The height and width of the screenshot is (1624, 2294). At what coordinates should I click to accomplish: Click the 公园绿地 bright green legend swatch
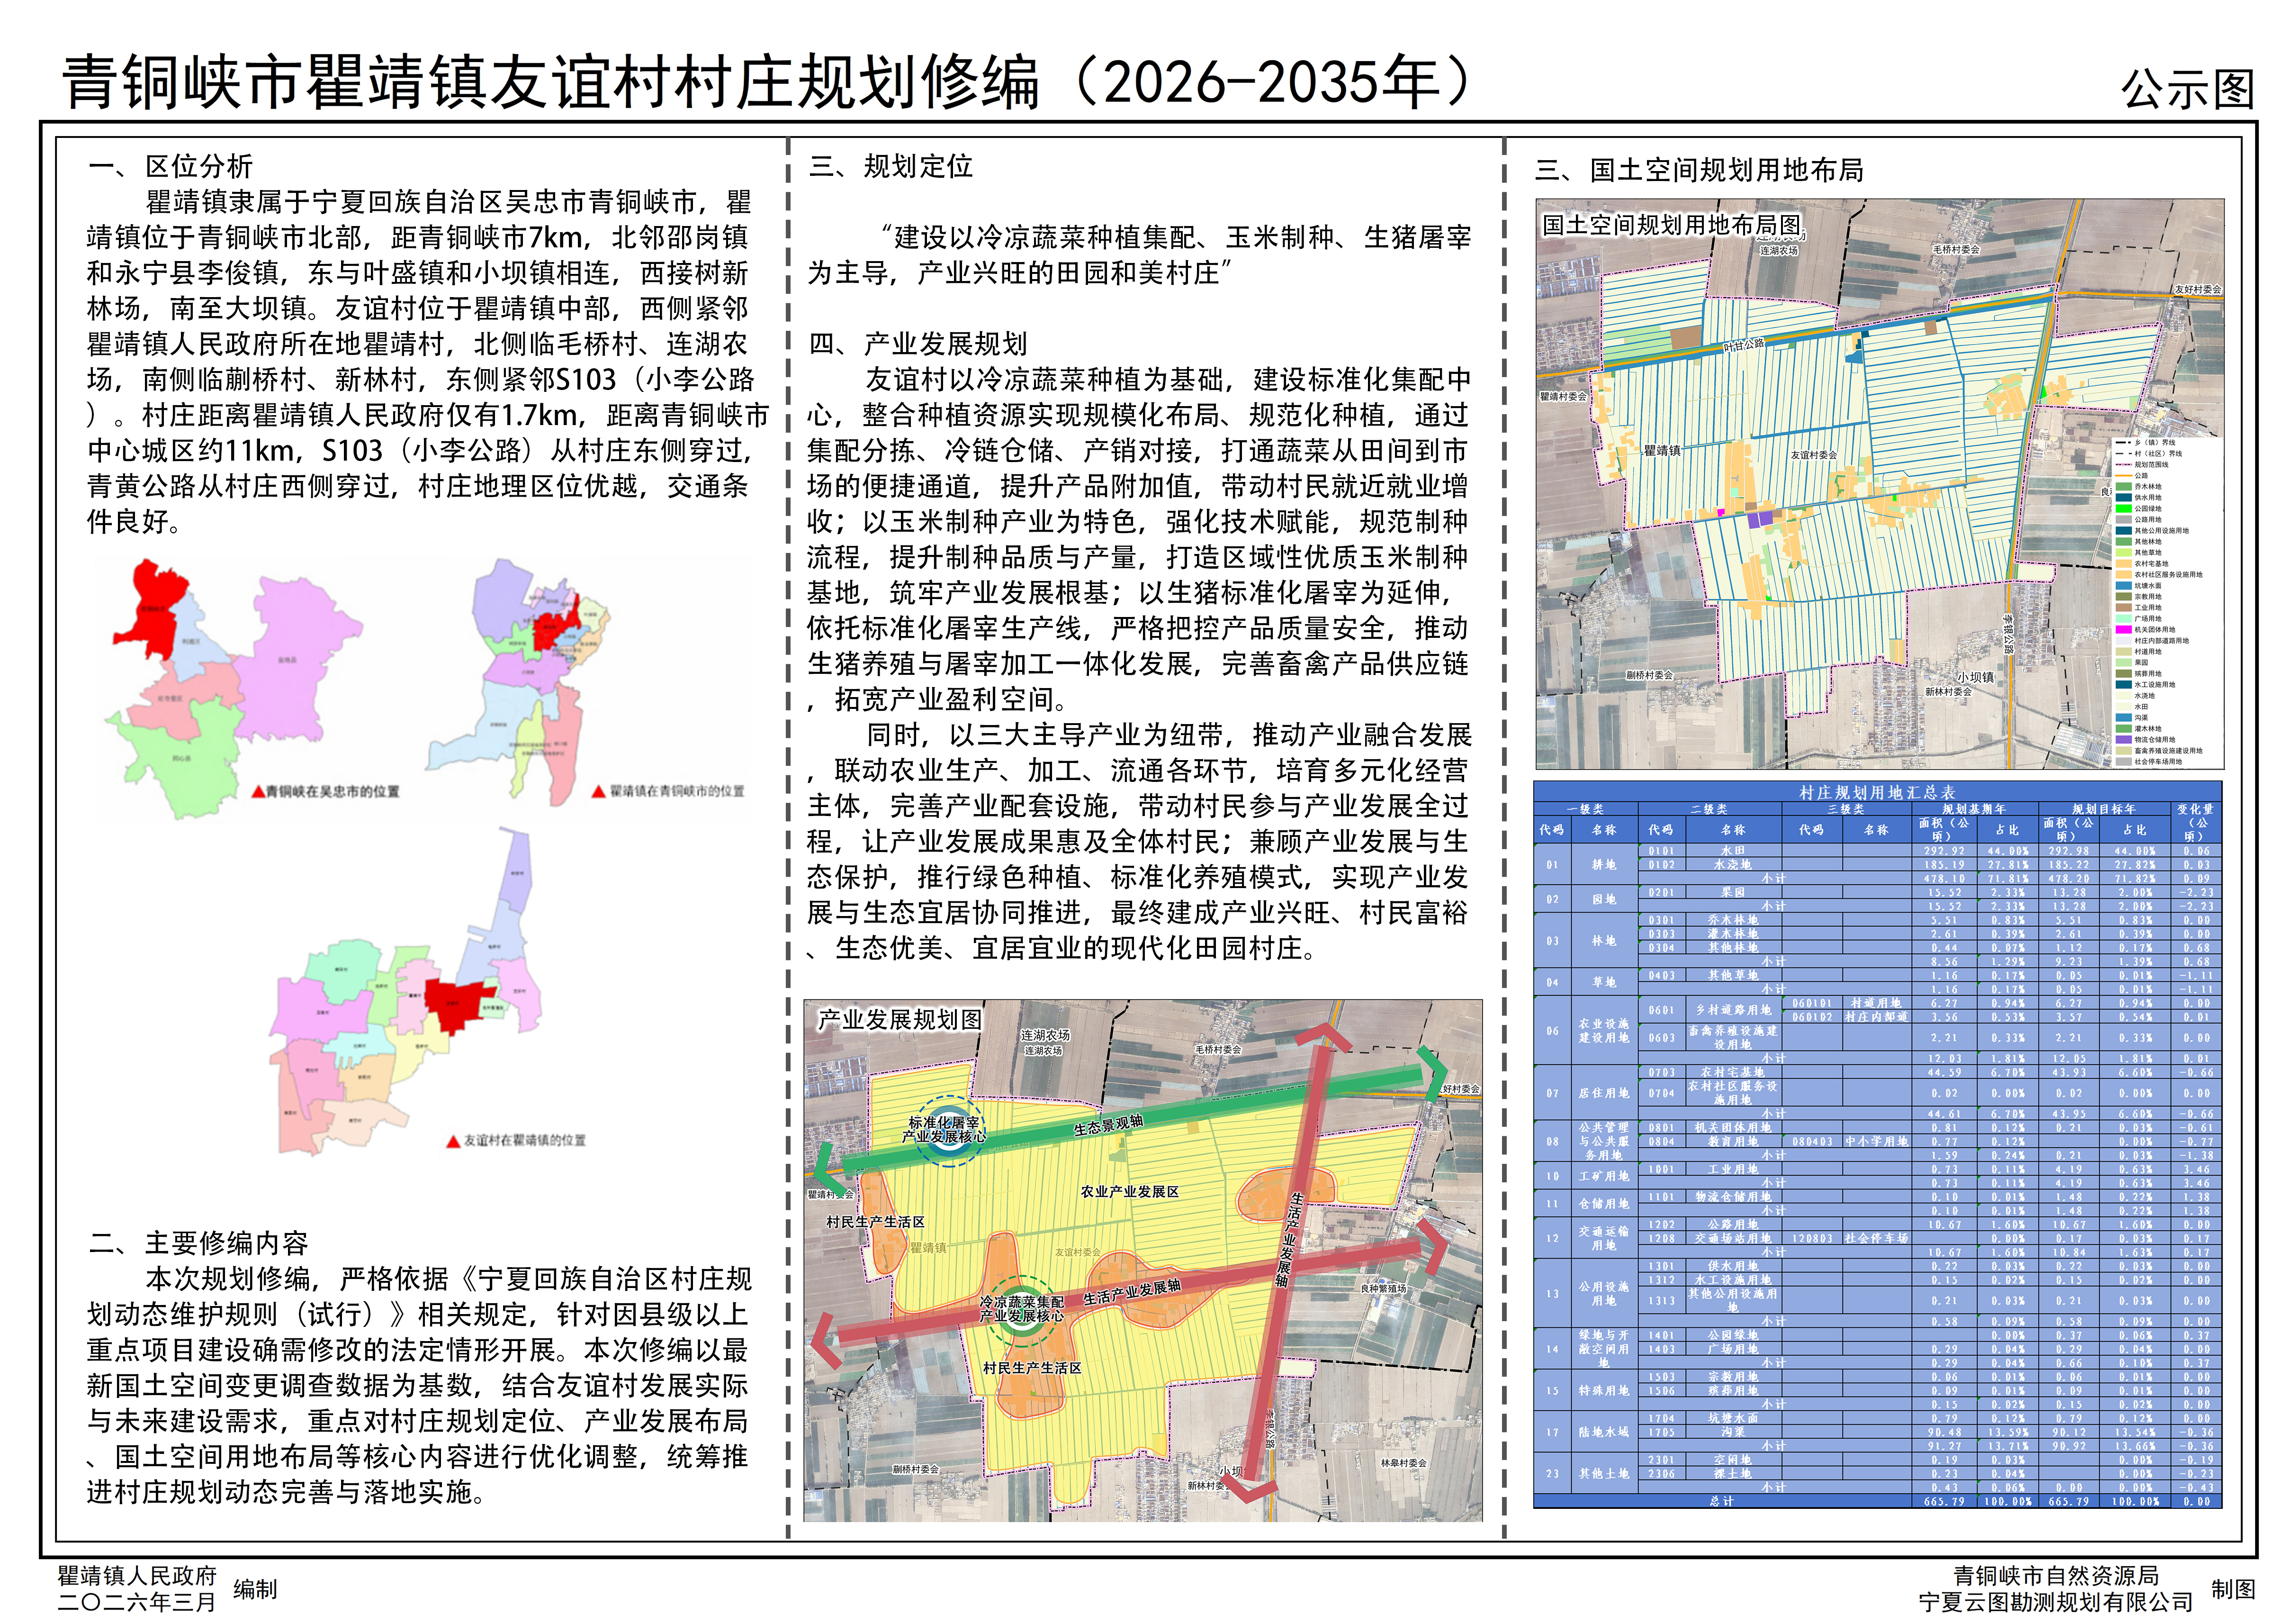[2123, 509]
